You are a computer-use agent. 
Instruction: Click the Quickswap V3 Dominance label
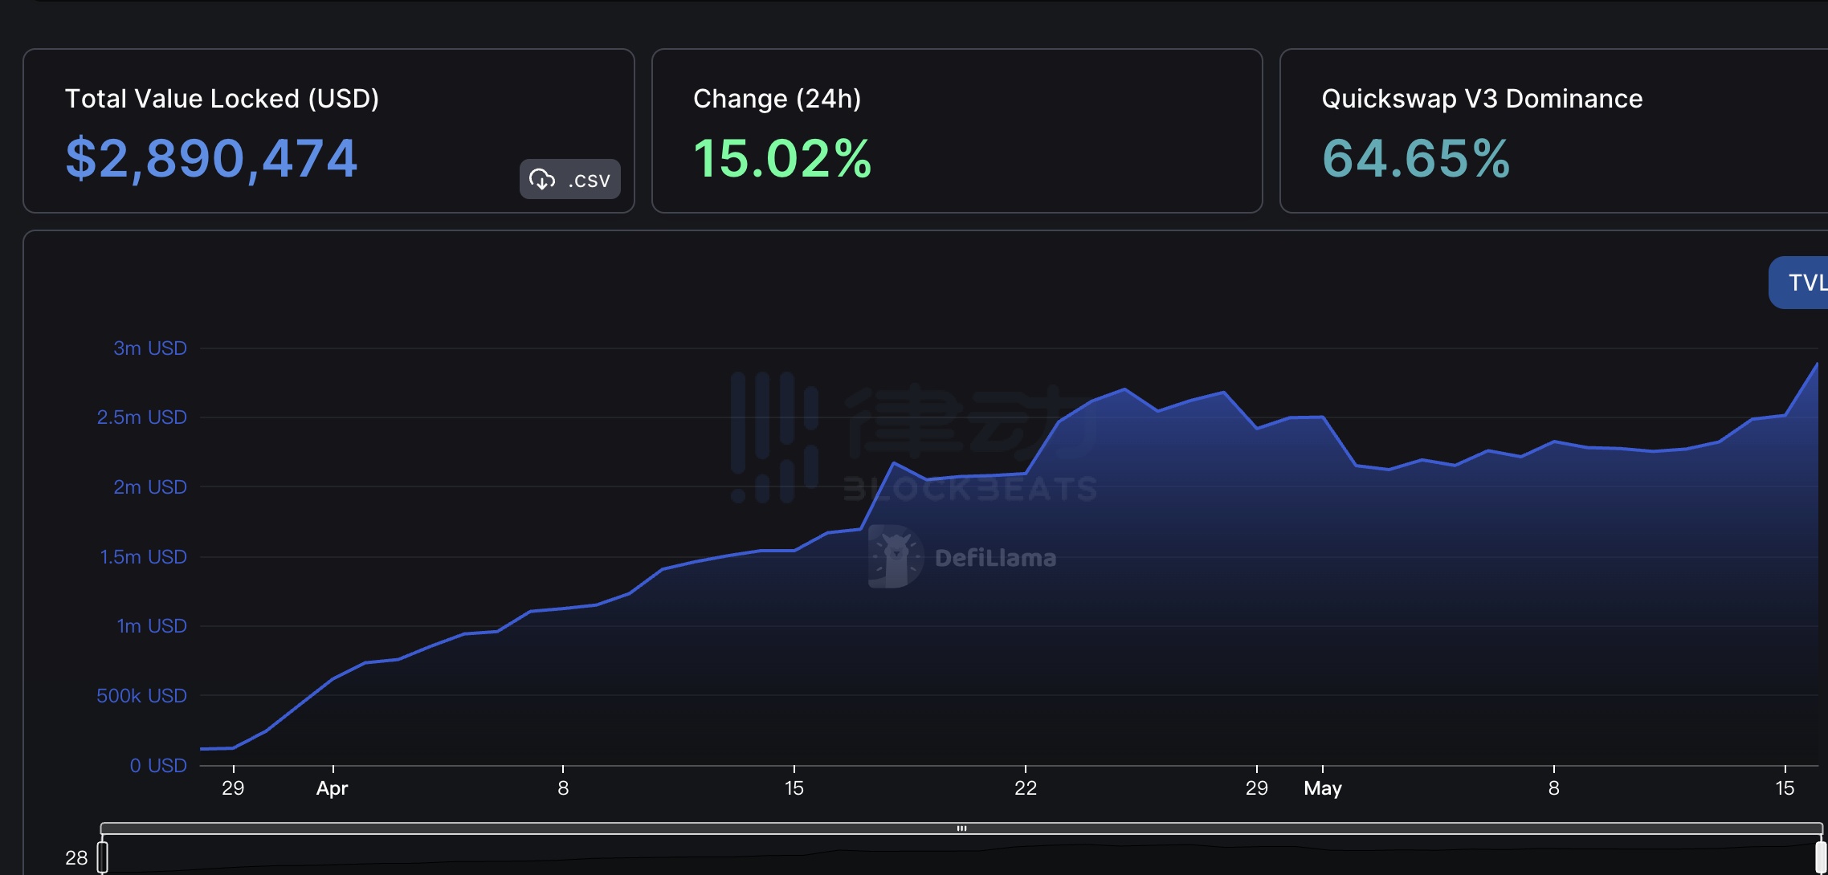coord(1482,98)
